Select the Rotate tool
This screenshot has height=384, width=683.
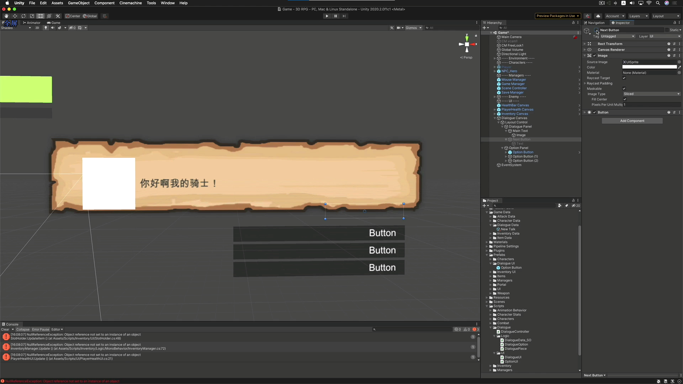(23, 16)
